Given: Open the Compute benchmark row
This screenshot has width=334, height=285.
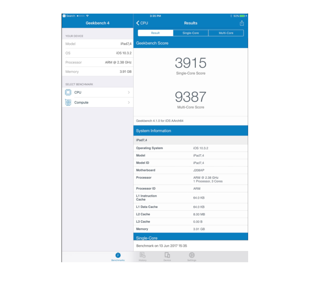Looking at the screenshot, I should point(98,102).
